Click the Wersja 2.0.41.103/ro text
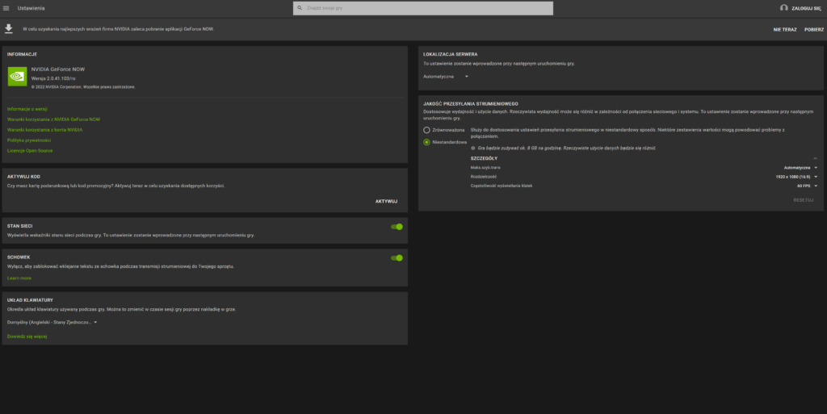Viewport: 827px width, 414px height. click(53, 78)
